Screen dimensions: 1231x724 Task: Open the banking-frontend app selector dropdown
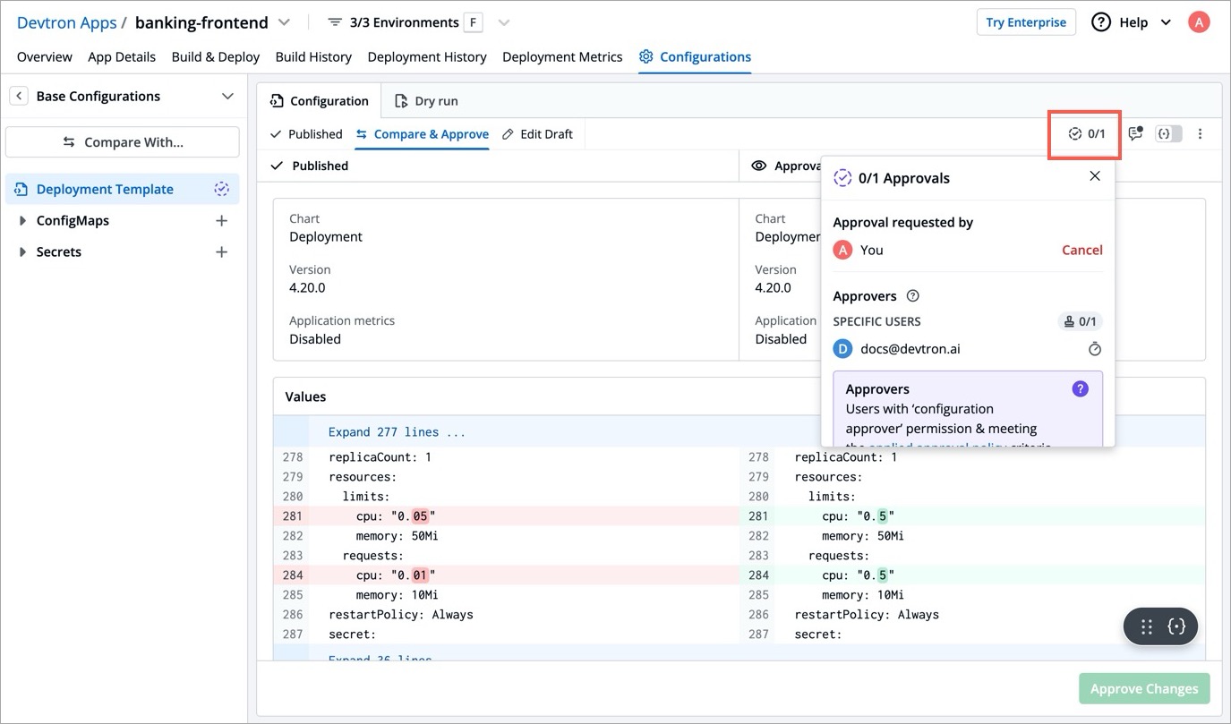285,22
